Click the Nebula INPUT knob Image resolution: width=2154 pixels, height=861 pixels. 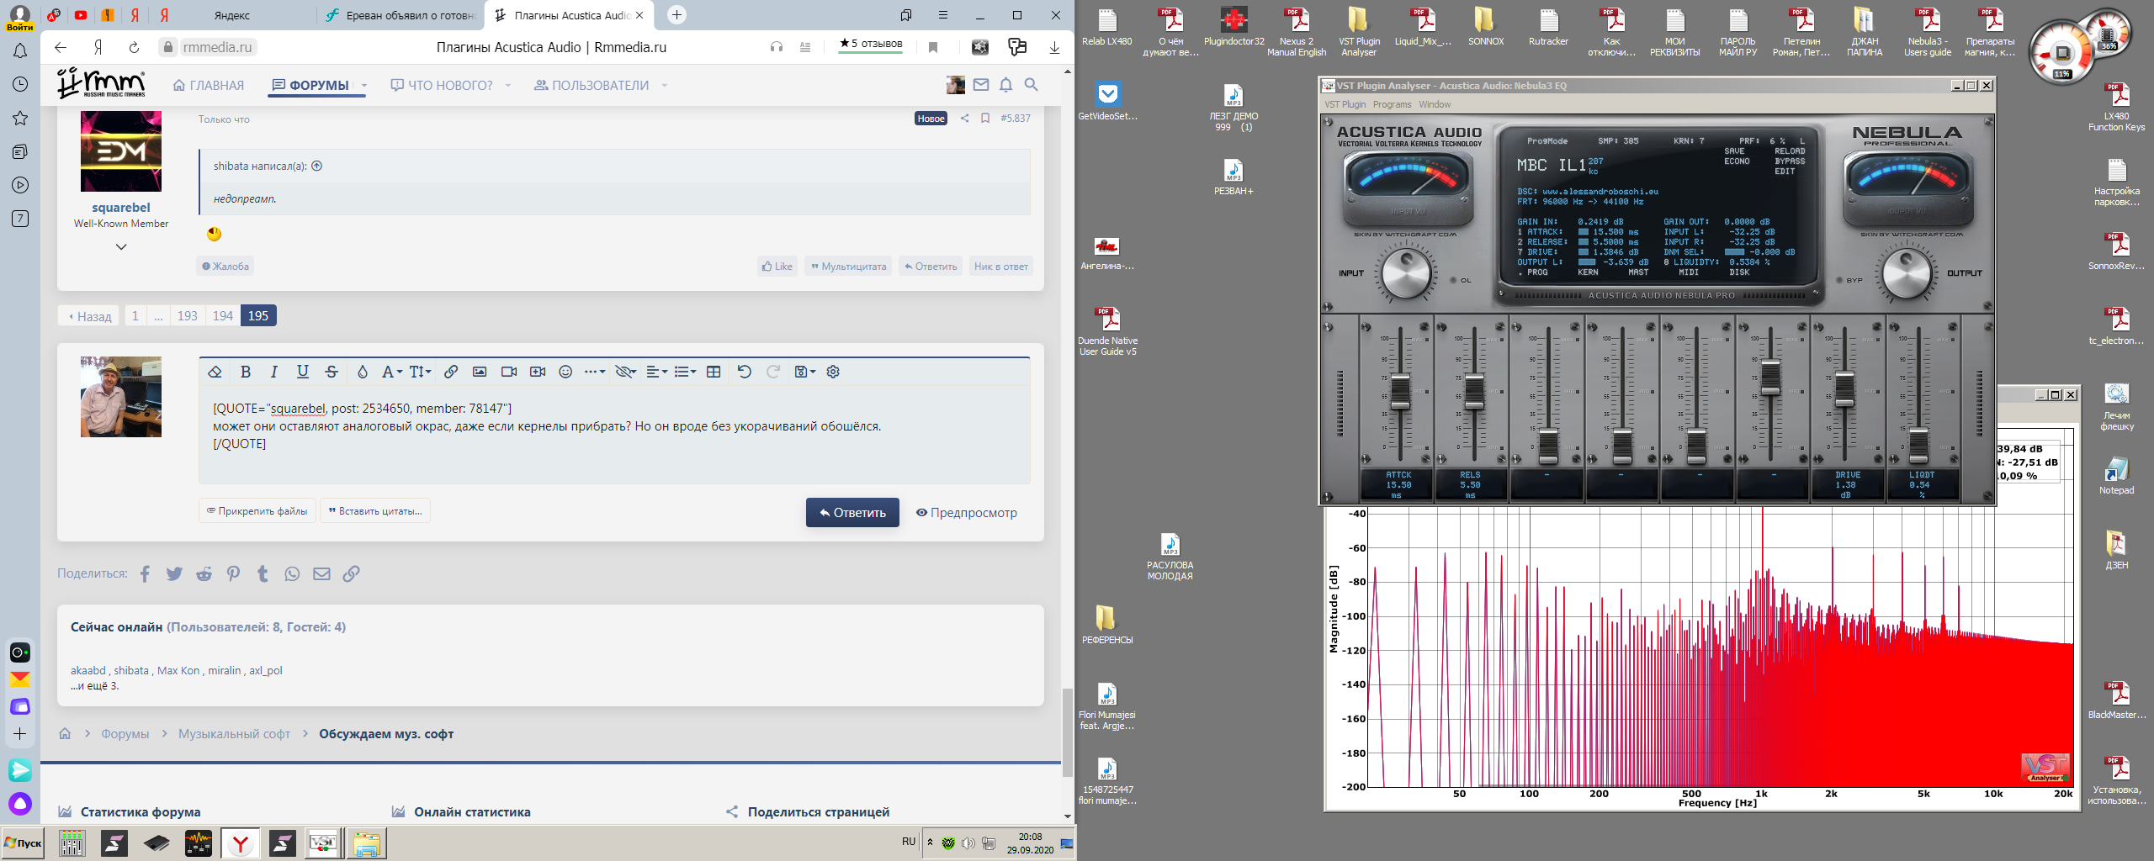tap(1406, 272)
